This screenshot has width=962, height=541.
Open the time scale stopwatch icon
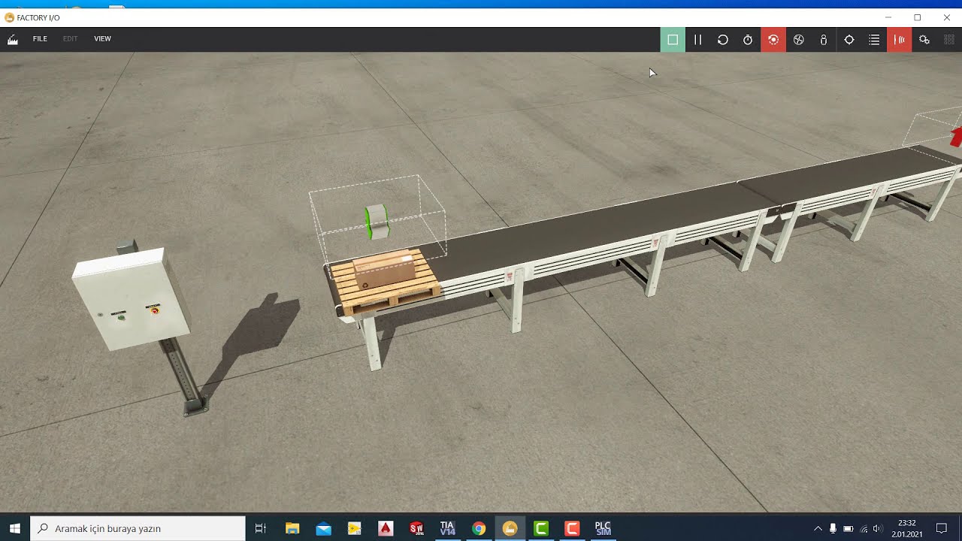coord(748,40)
